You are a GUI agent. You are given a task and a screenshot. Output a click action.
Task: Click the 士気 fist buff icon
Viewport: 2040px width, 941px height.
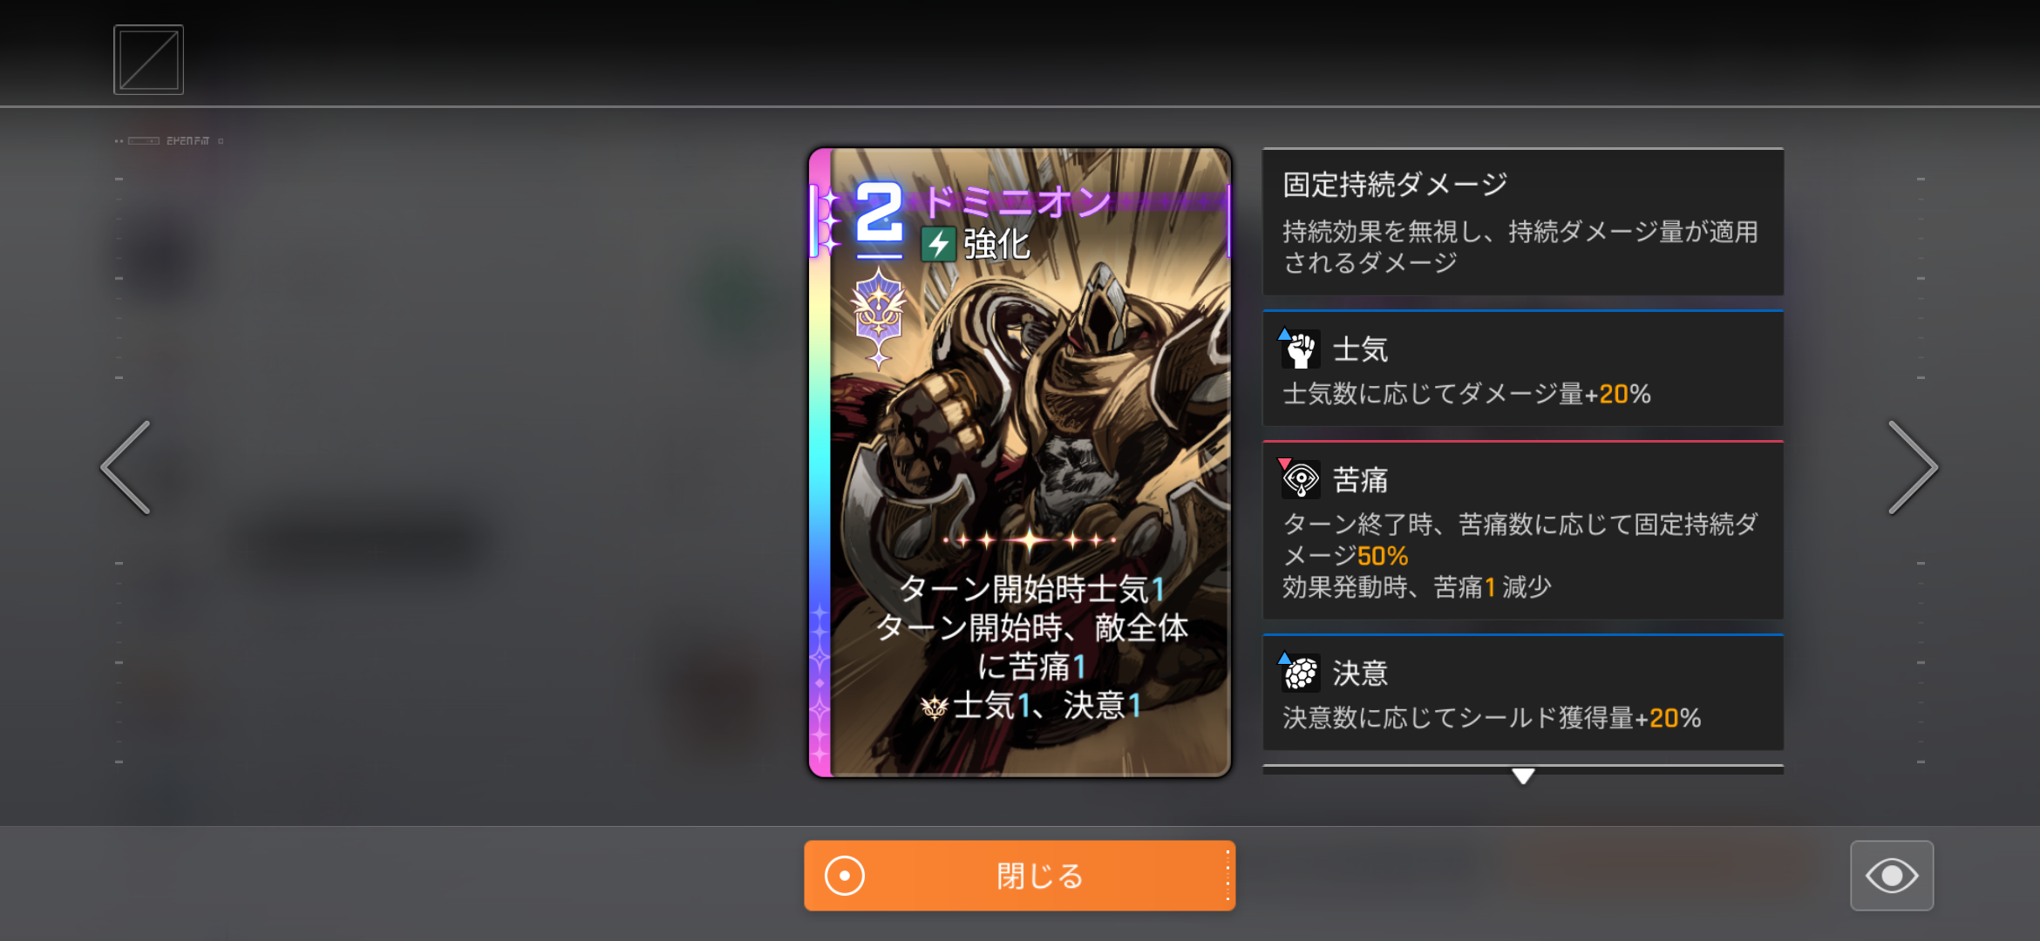click(x=1300, y=349)
